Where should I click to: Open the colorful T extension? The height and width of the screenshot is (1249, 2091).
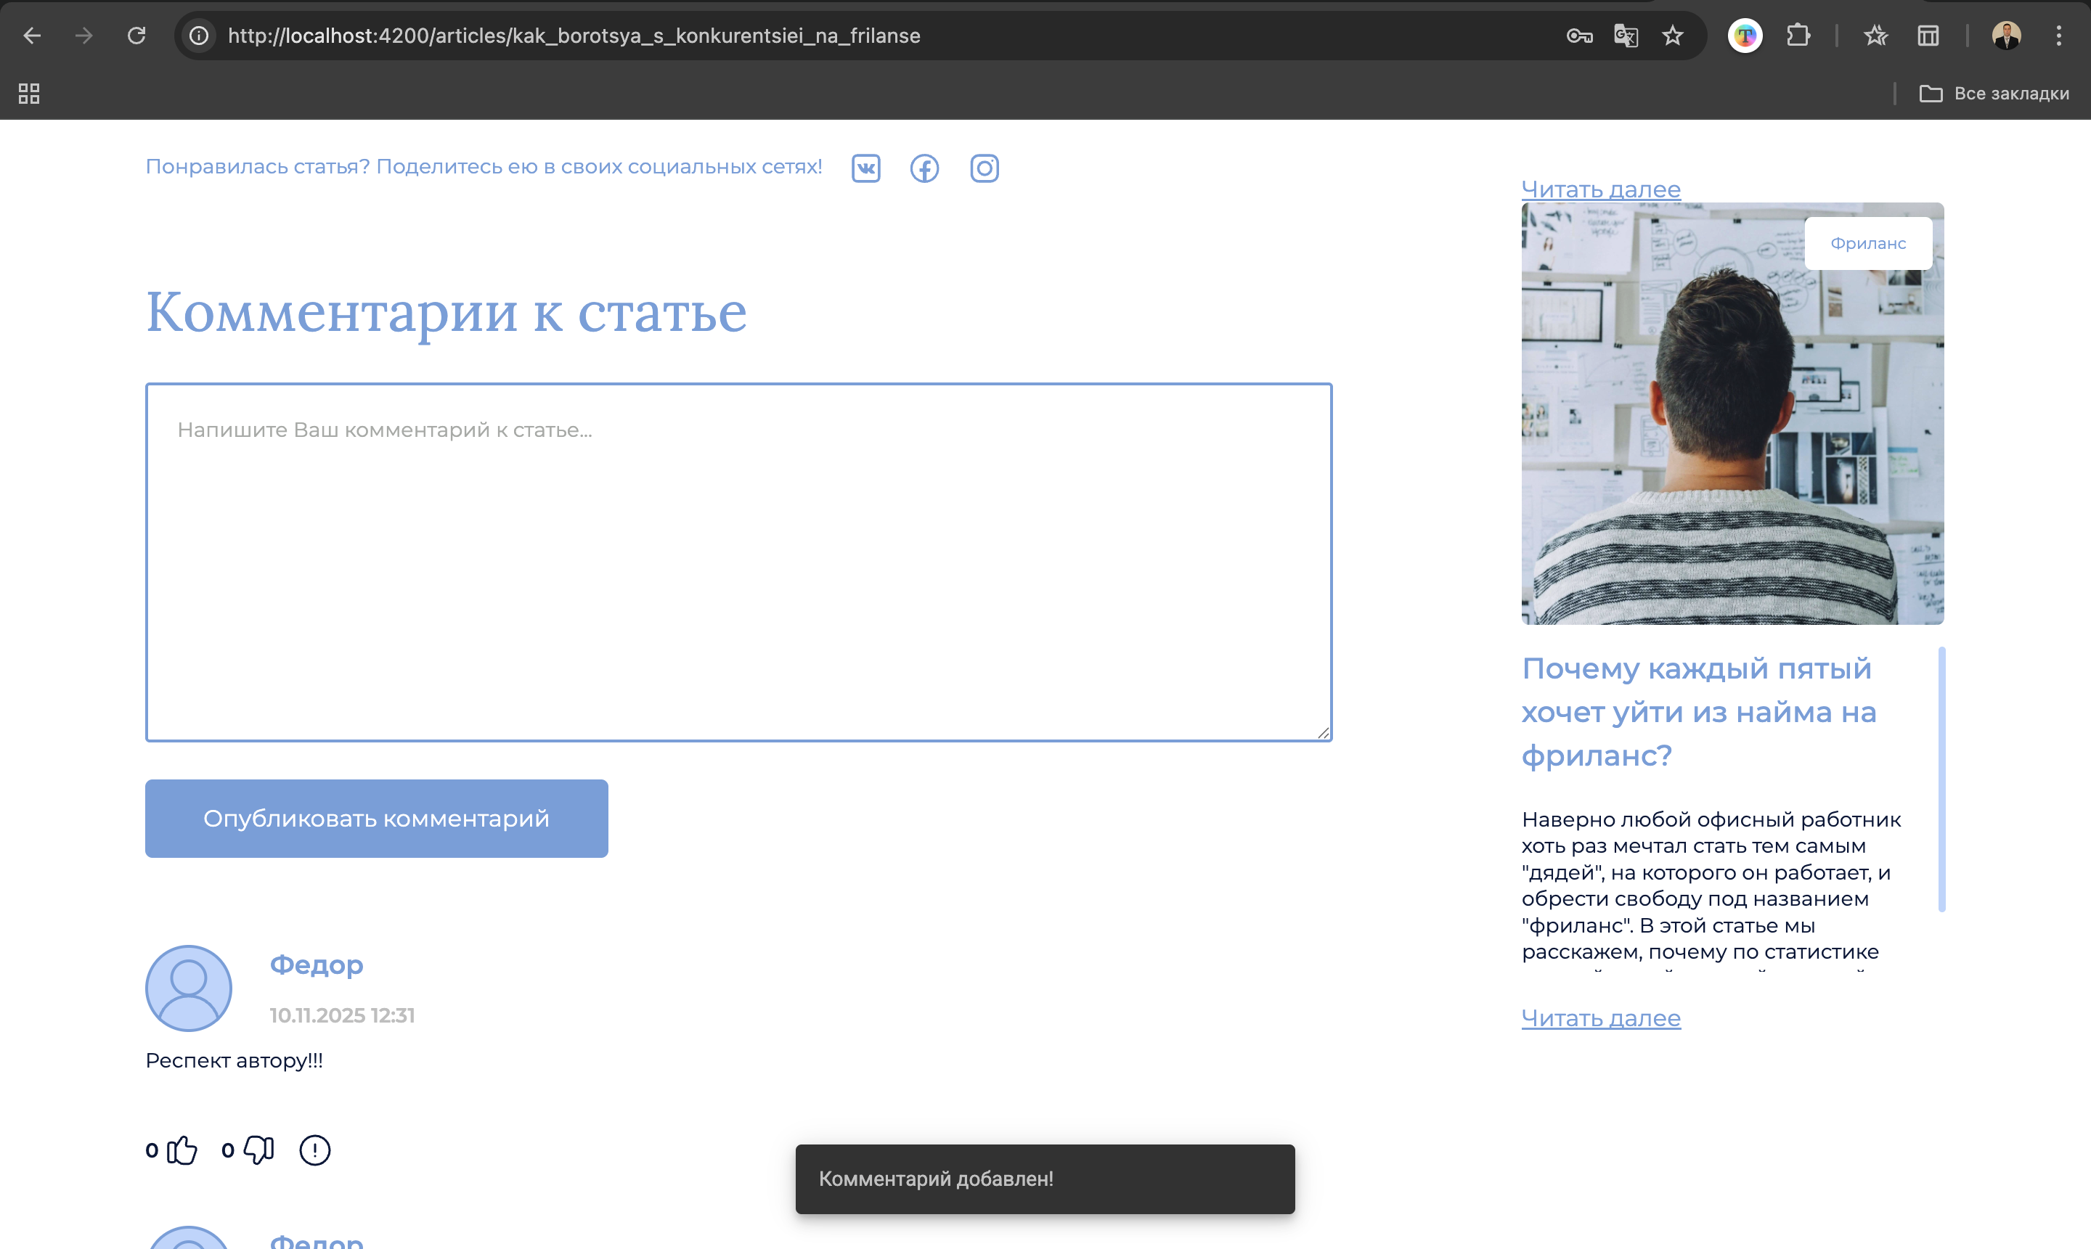coord(1745,36)
